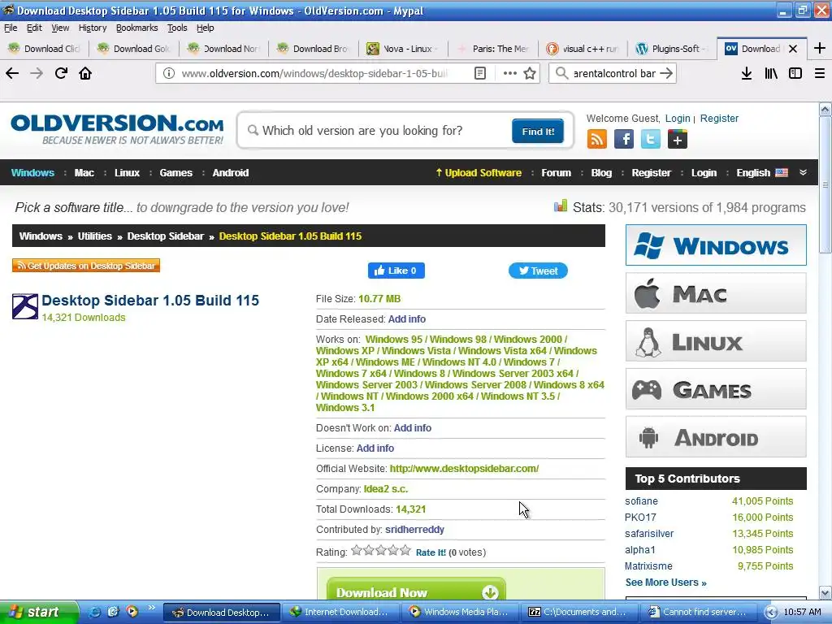
Task: Open a new tab with plus button
Action: (x=819, y=48)
